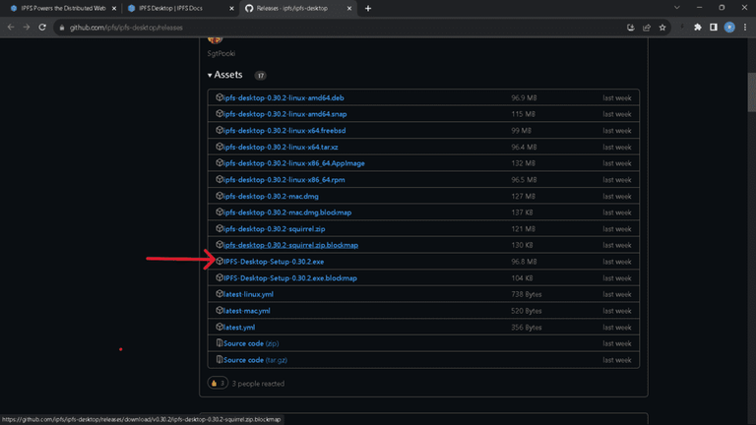Click the install app icon in address bar
756x425 pixels.
(631, 28)
